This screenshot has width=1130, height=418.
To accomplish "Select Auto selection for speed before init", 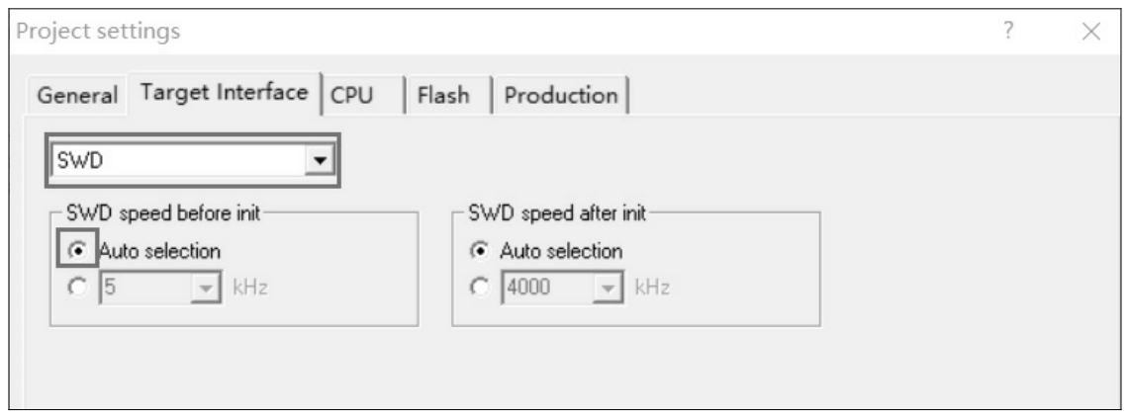I will 75,251.
